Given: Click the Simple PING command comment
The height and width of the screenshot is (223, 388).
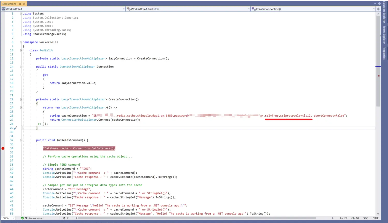Looking at the screenshot, I should [x=61, y=165].
